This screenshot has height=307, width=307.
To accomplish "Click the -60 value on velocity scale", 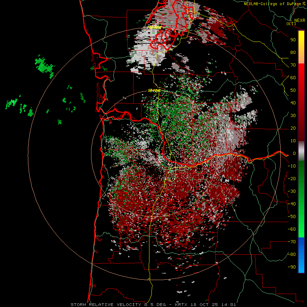I will pyautogui.click(x=292, y=229).
